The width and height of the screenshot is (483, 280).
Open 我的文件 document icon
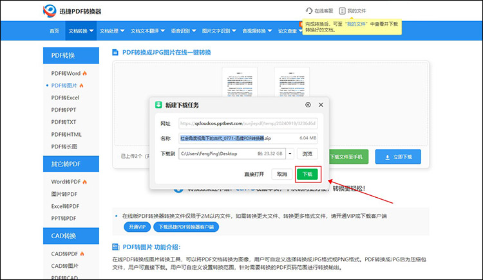pyautogui.click(x=342, y=11)
